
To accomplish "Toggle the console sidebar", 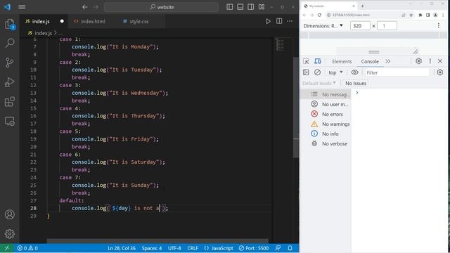I will pyautogui.click(x=306, y=72).
